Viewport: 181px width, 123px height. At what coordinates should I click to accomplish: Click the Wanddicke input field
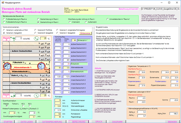(58, 103)
